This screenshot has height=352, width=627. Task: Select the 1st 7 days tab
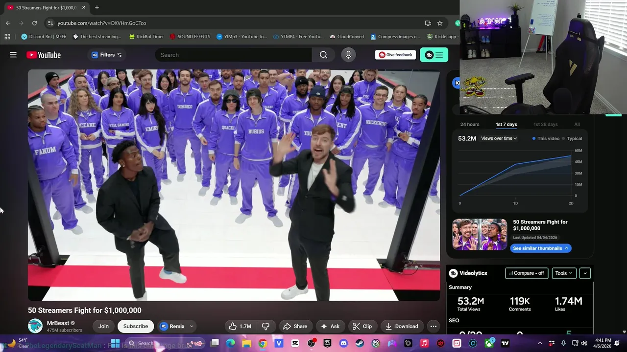pos(506,124)
